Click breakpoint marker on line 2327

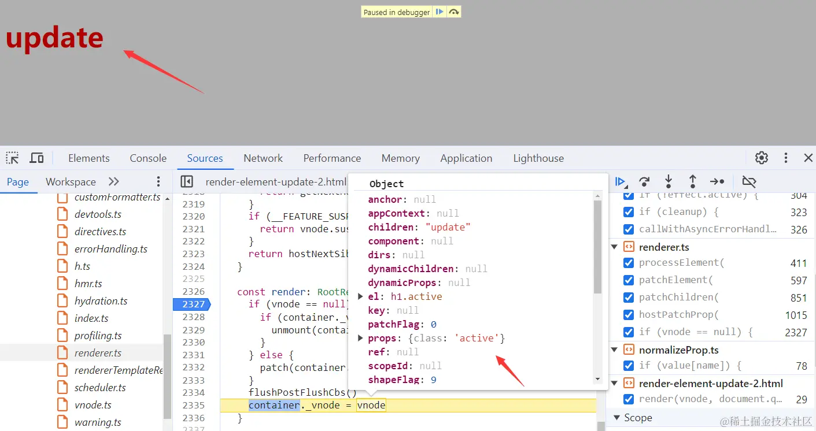[x=191, y=304]
